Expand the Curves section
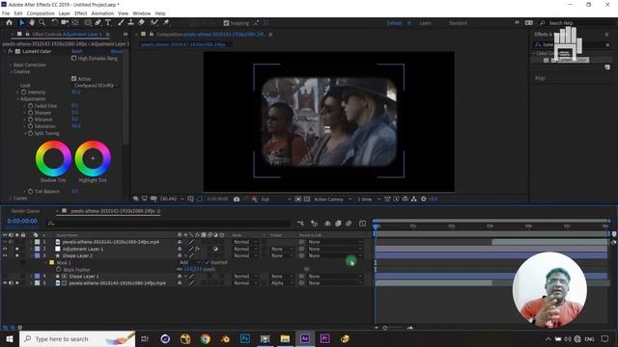Image resolution: width=618 pixels, height=347 pixels. 11,199
